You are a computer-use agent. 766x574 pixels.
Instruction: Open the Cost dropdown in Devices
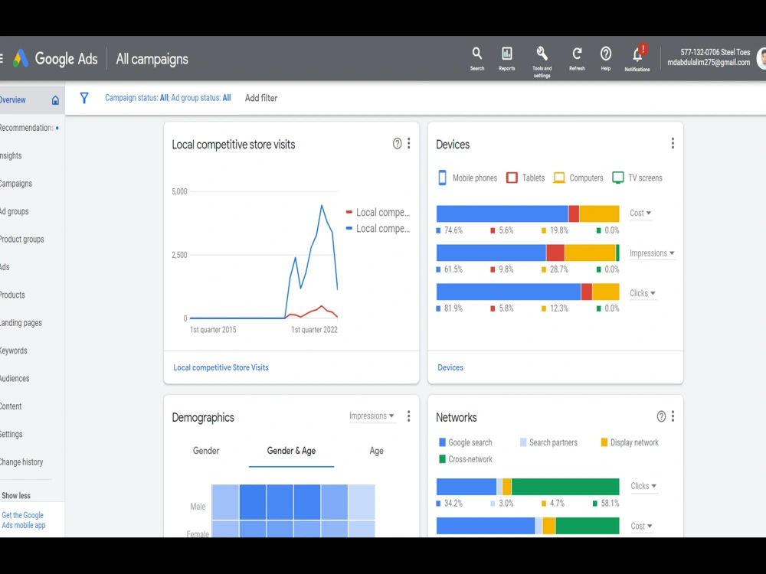640,214
